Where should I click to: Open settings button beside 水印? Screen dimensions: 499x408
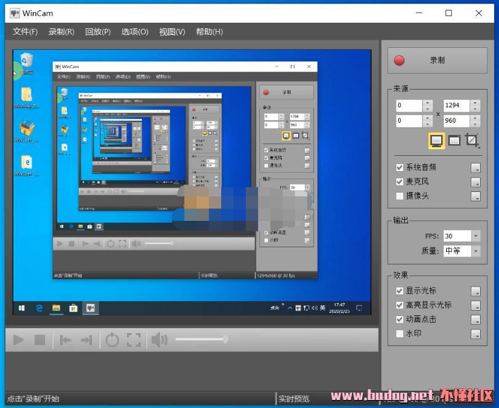tap(476, 334)
